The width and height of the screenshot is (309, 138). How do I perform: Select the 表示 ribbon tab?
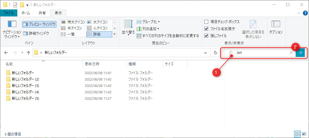click(x=58, y=13)
